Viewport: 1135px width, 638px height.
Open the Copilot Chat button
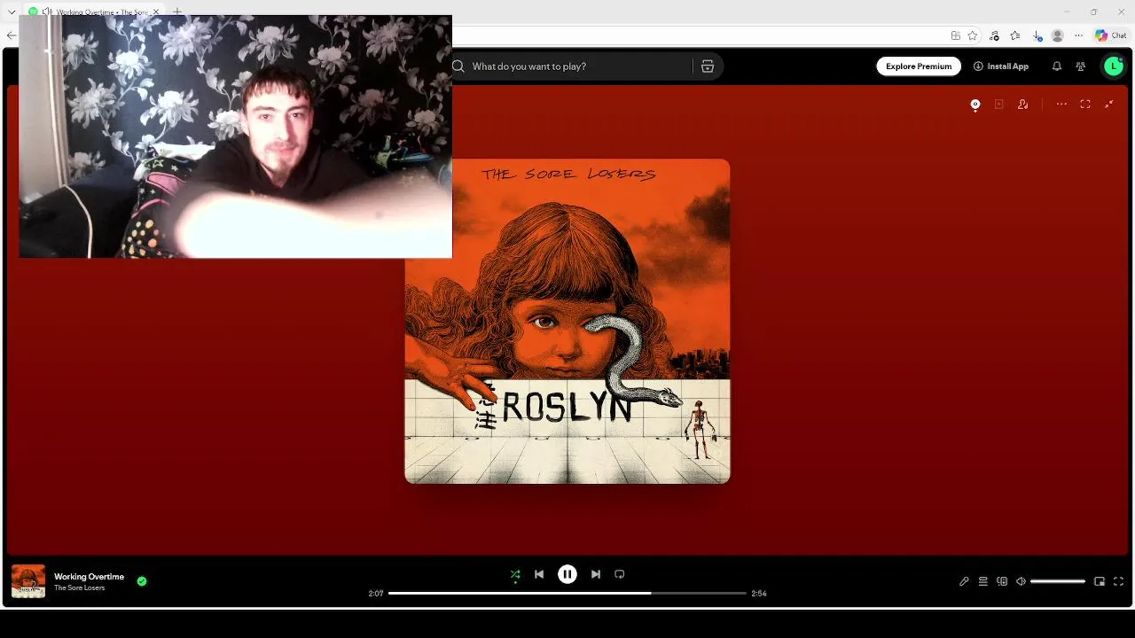pos(1111,35)
